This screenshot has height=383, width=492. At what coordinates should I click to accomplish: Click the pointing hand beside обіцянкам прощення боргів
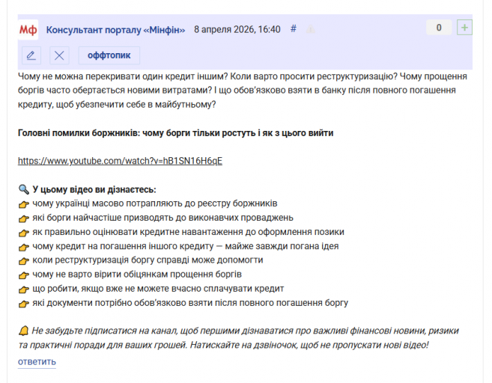pyautogui.click(x=24, y=275)
